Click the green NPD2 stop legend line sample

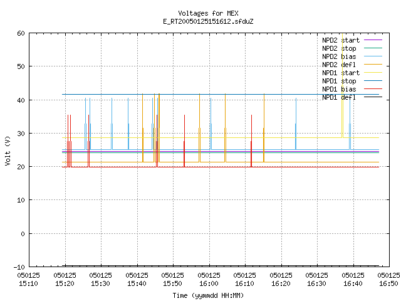[373, 48]
